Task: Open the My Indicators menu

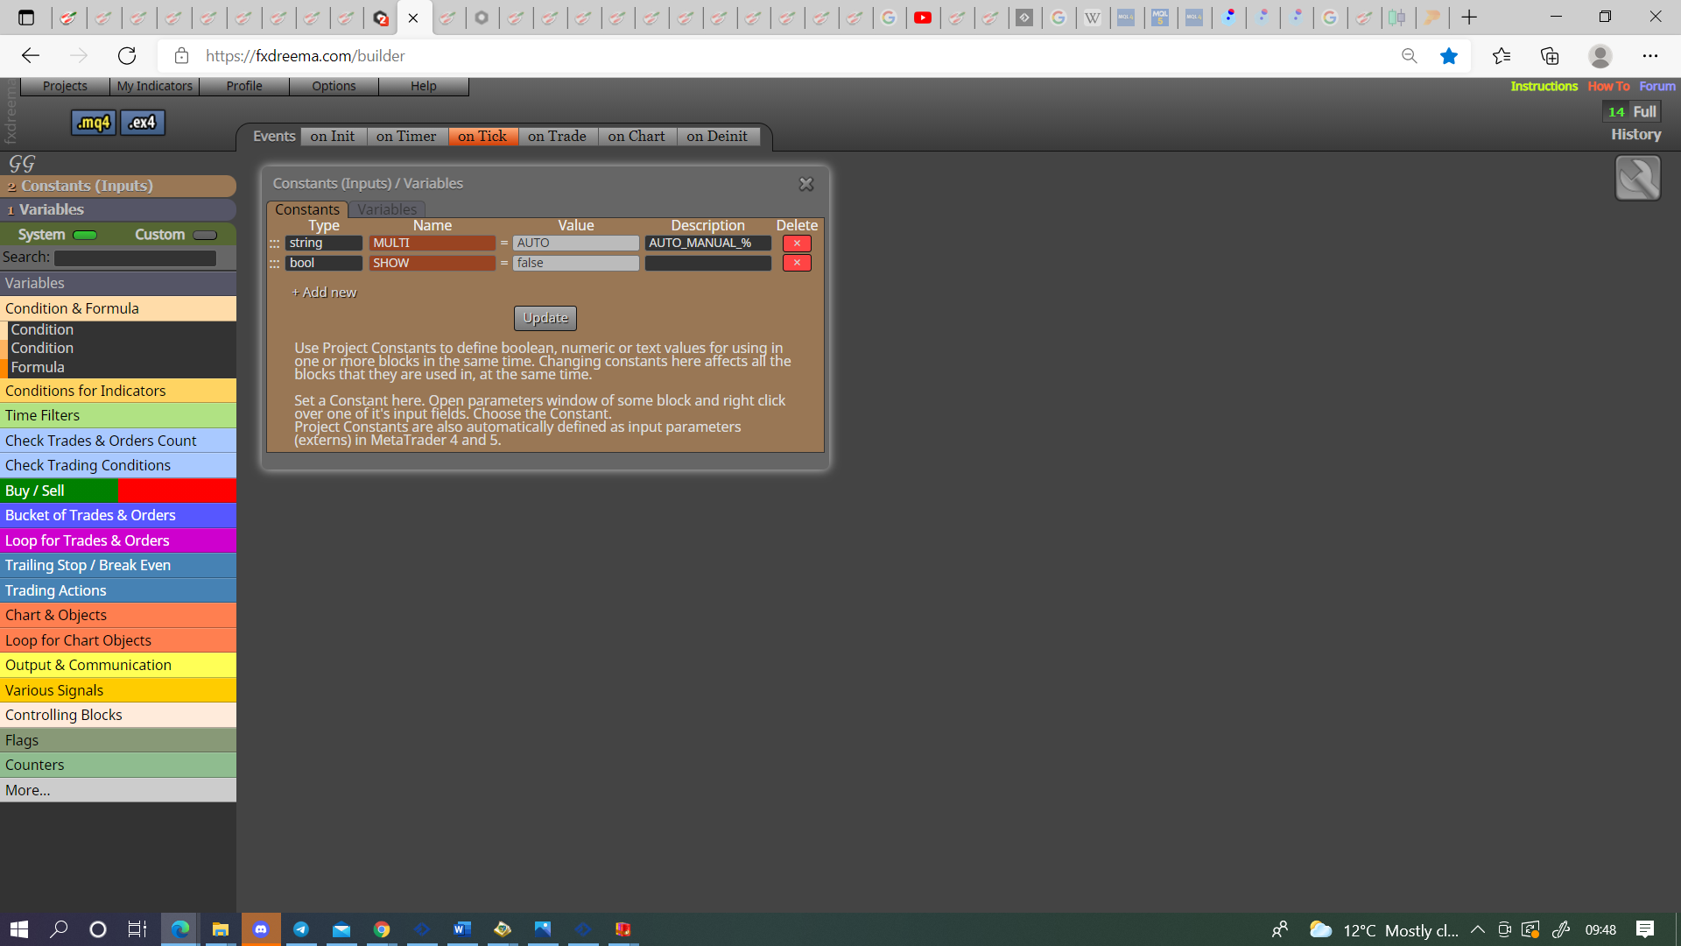Action: 155,86
